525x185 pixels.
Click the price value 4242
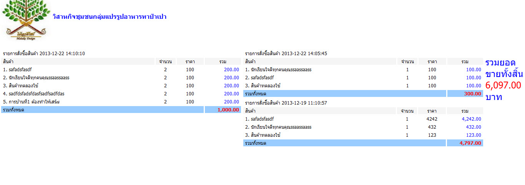432,119
